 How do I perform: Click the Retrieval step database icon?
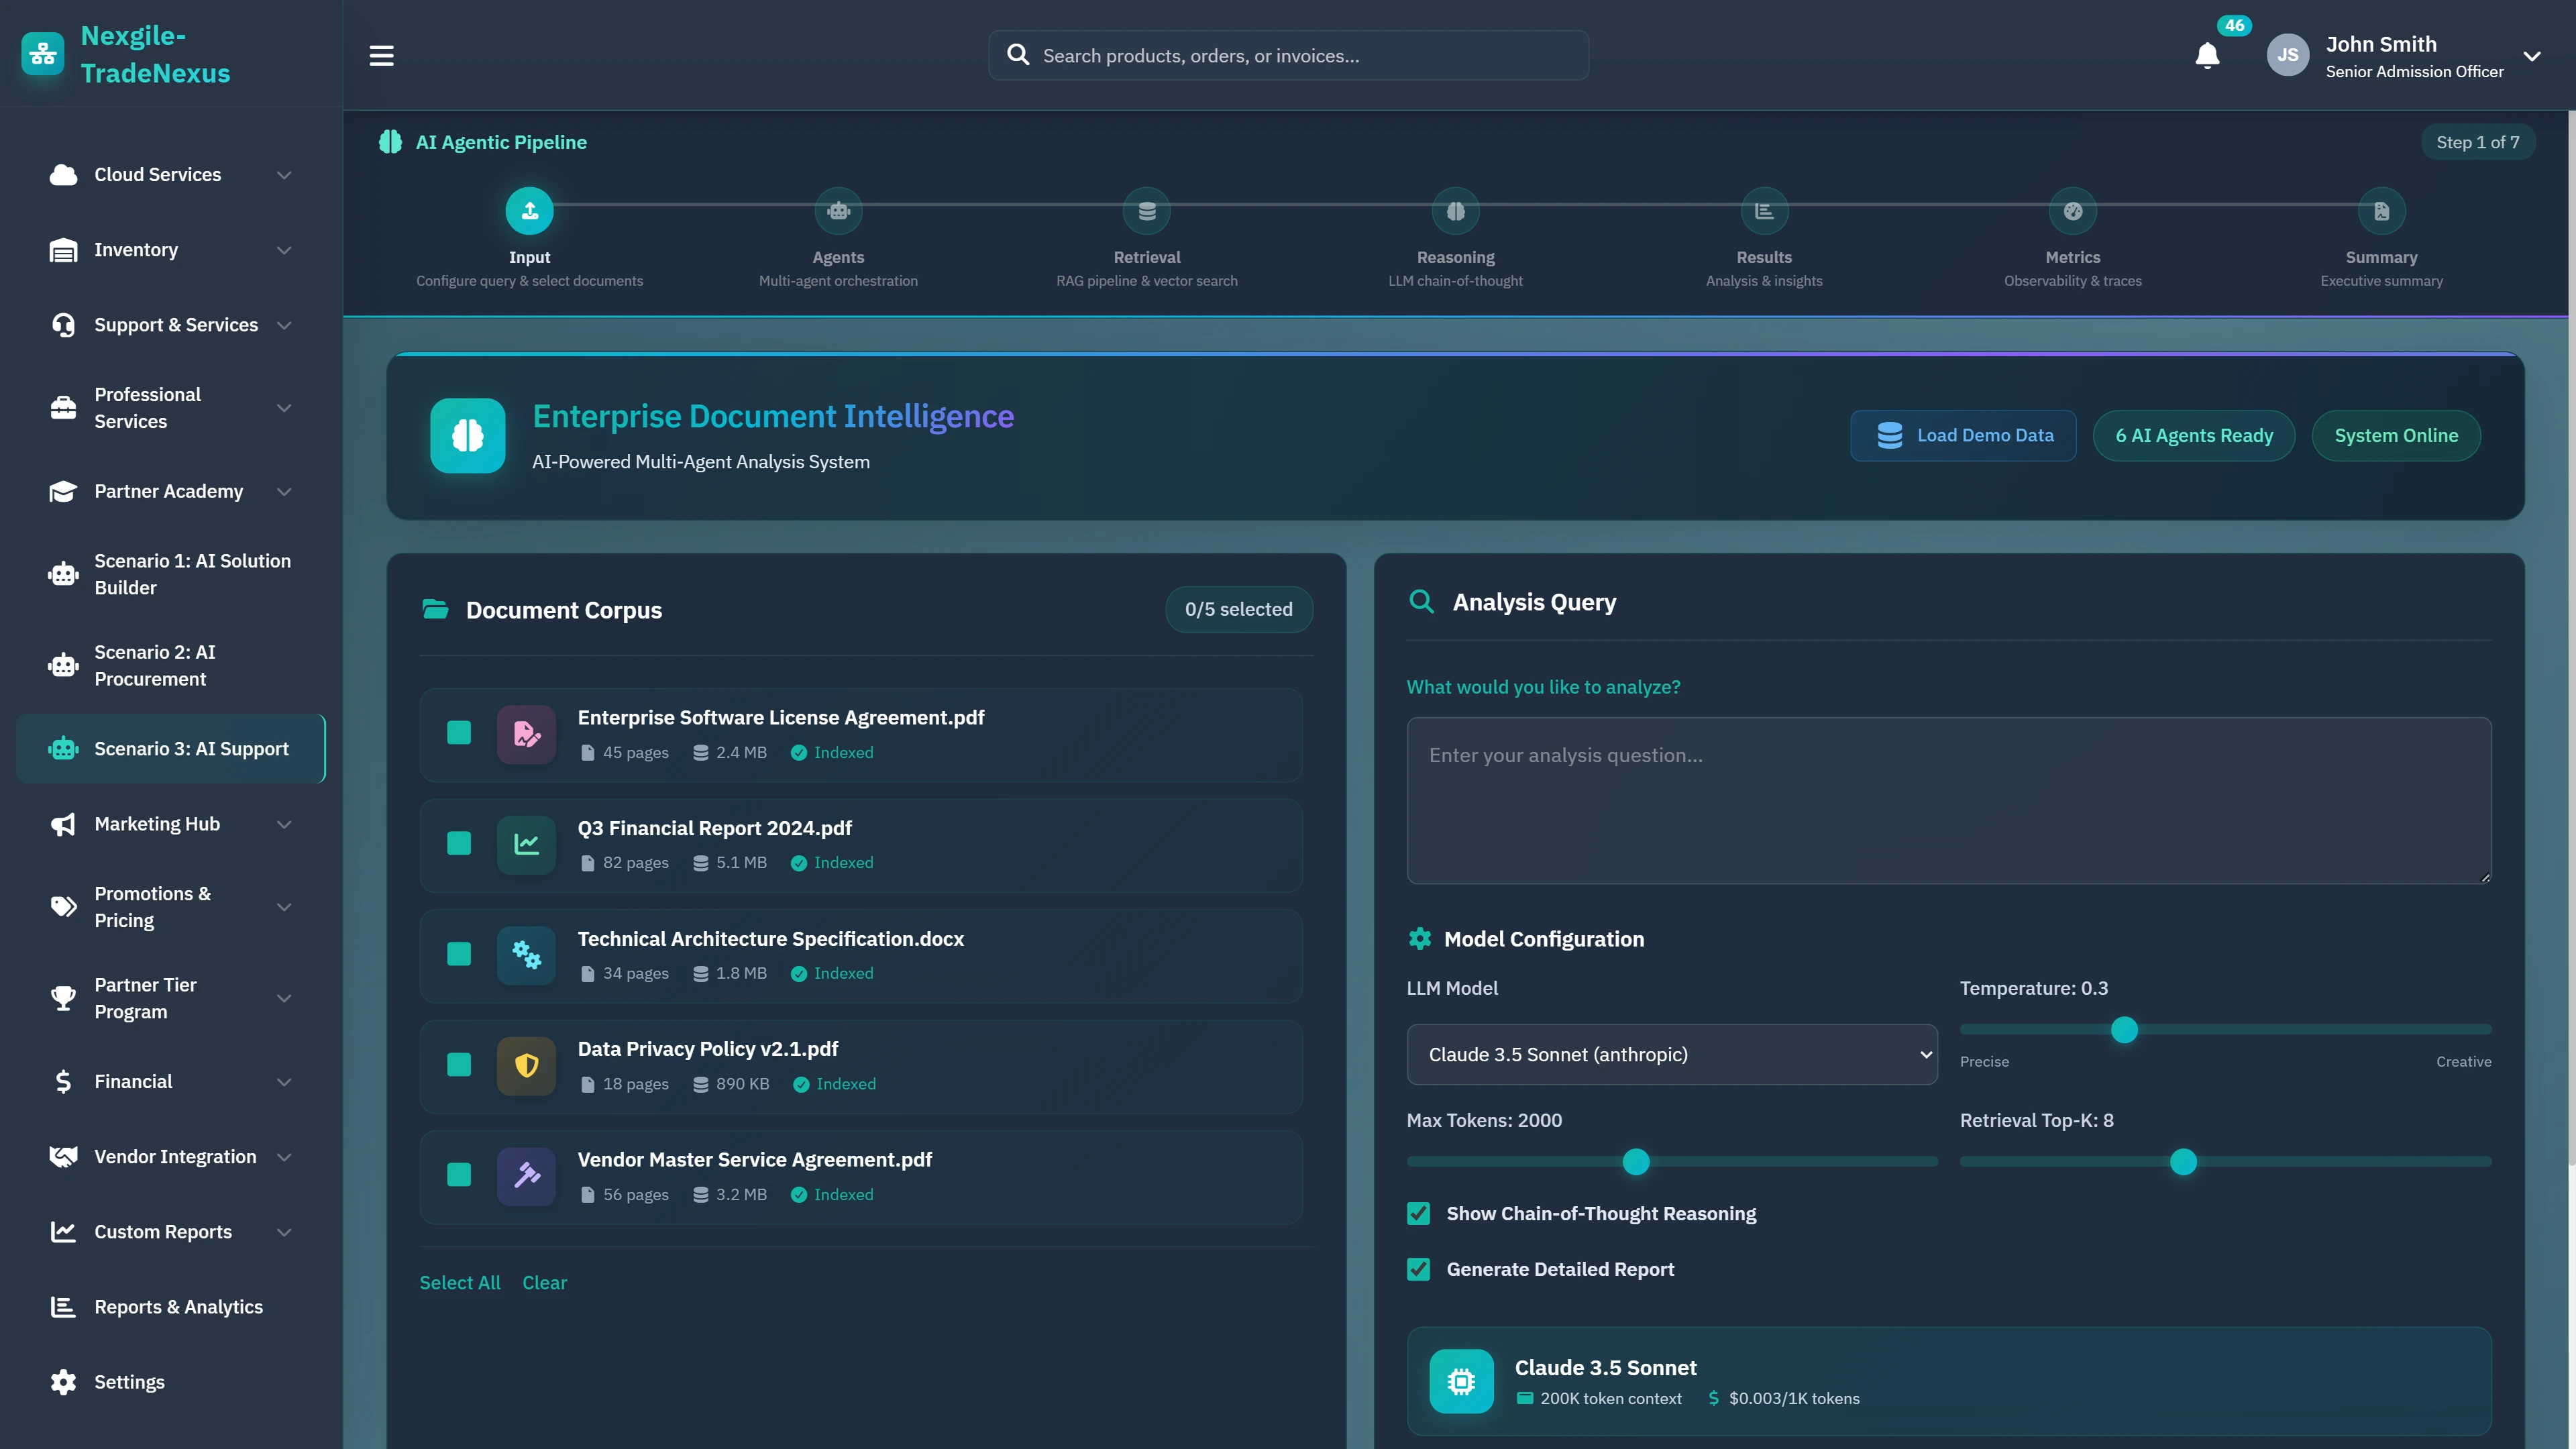1147,211
